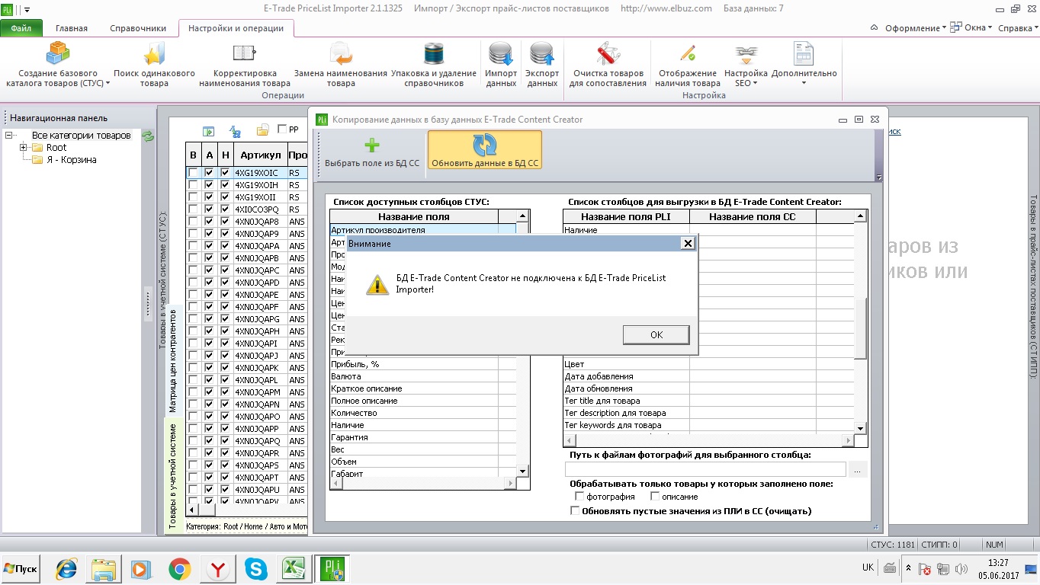
Task: Open Окна dropdown menu
Action: (971, 28)
